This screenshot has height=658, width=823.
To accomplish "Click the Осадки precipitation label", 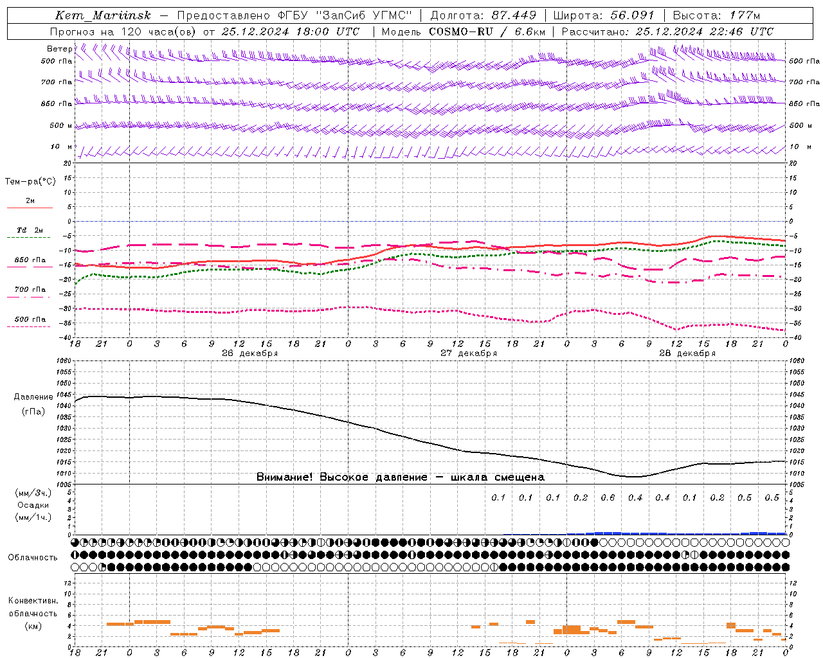I will (33, 505).
